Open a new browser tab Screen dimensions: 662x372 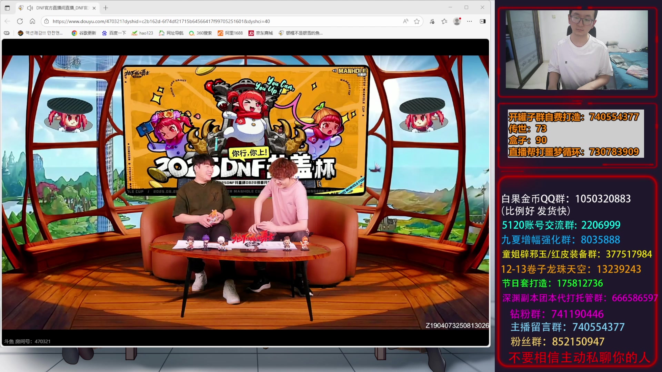click(106, 8)
